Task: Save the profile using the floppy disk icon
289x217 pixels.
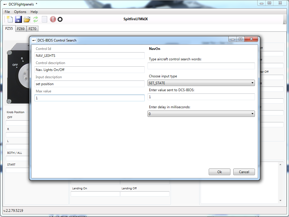Action: [18, 19]
